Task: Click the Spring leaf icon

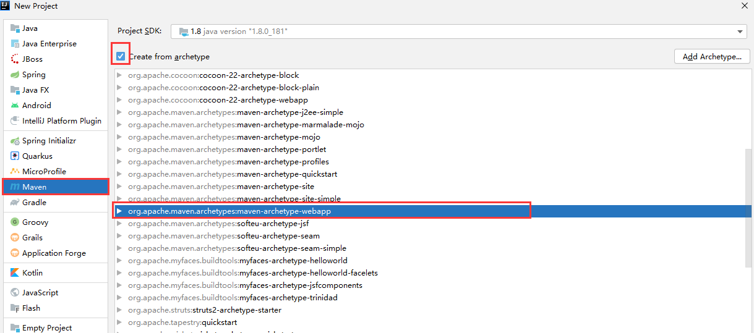Action: click(15, 75)
